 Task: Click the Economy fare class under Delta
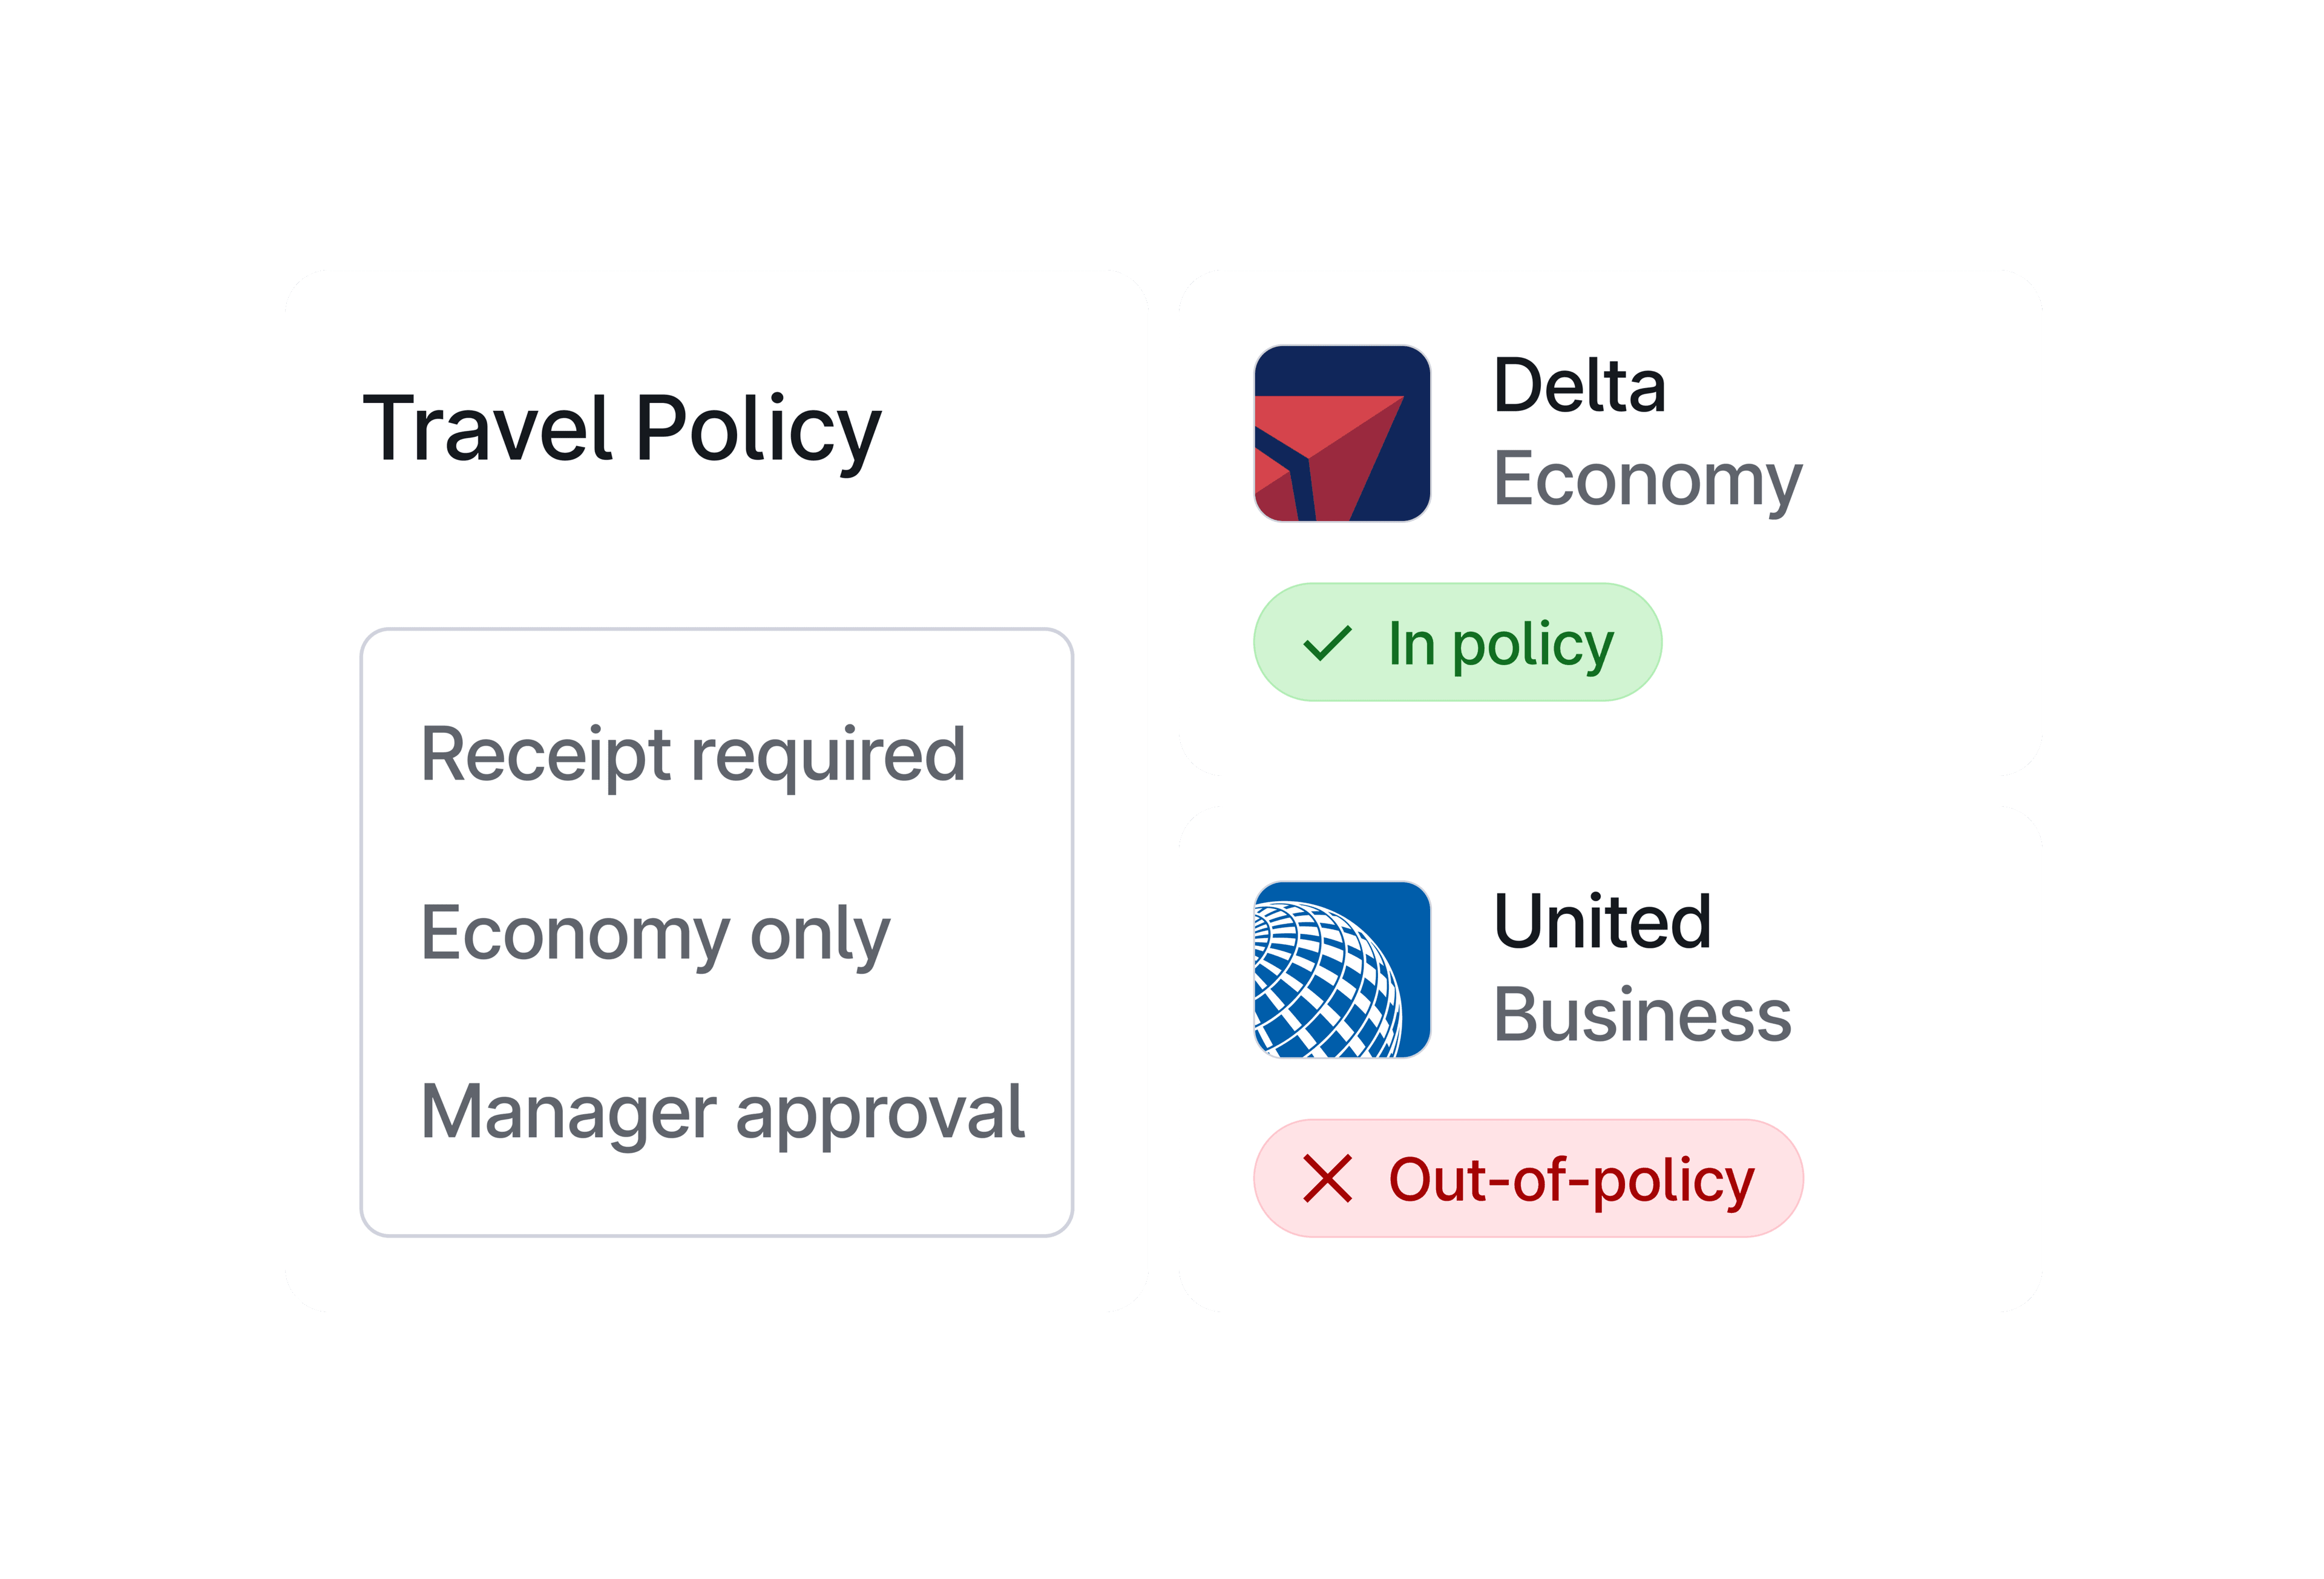tap(1647, 479)
